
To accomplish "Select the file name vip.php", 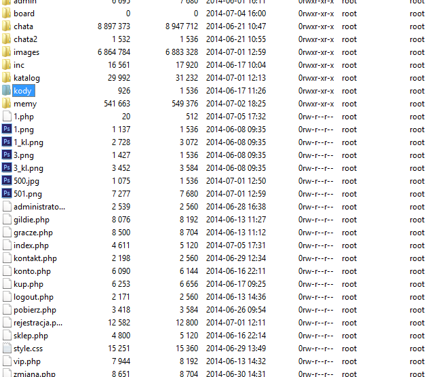I will (x=27, y=361).
